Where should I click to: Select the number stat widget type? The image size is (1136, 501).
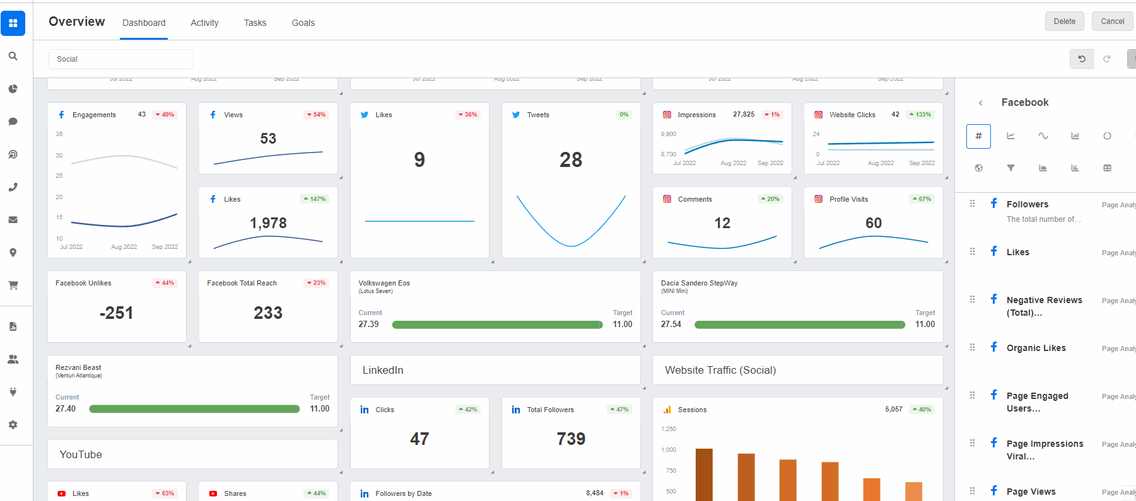coord(978,136)
